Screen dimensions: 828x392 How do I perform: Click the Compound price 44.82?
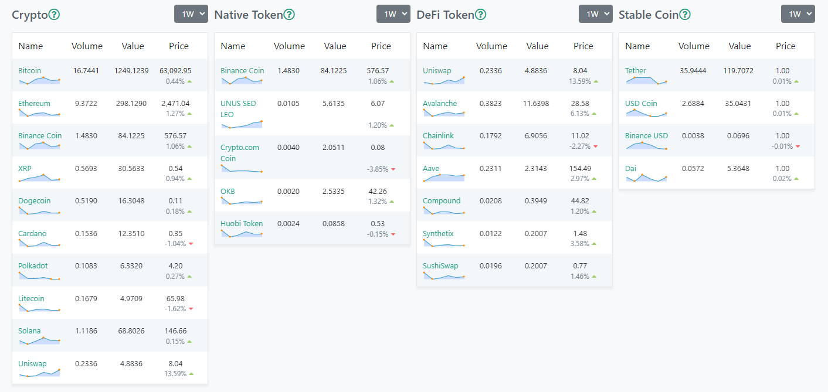(580, 200)
